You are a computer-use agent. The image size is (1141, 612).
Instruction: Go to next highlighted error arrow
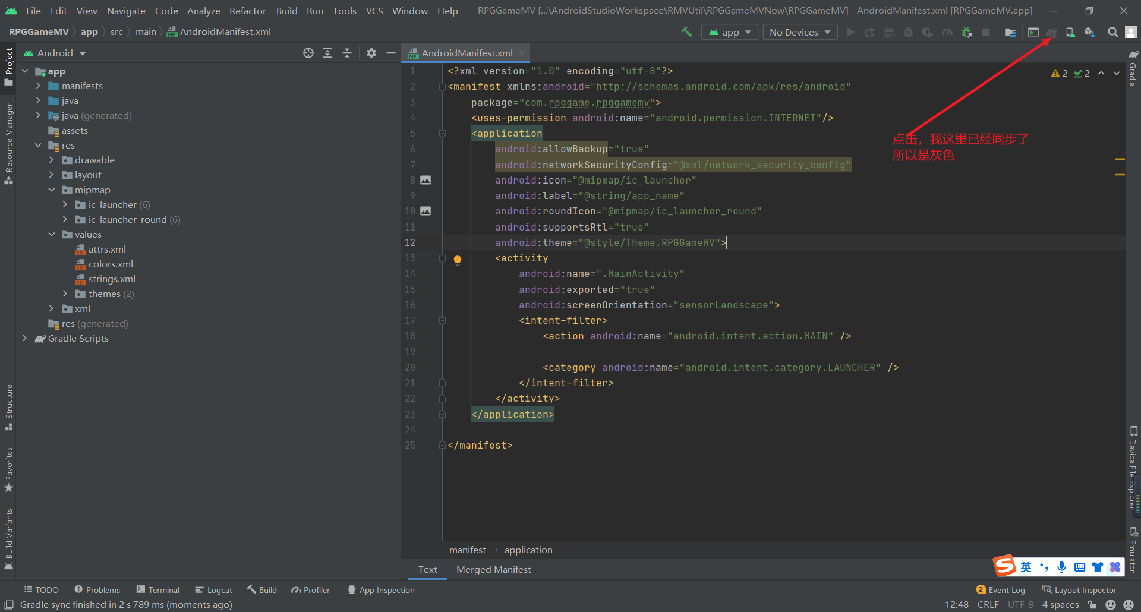pyautogui.click(x=1117, y=73)
